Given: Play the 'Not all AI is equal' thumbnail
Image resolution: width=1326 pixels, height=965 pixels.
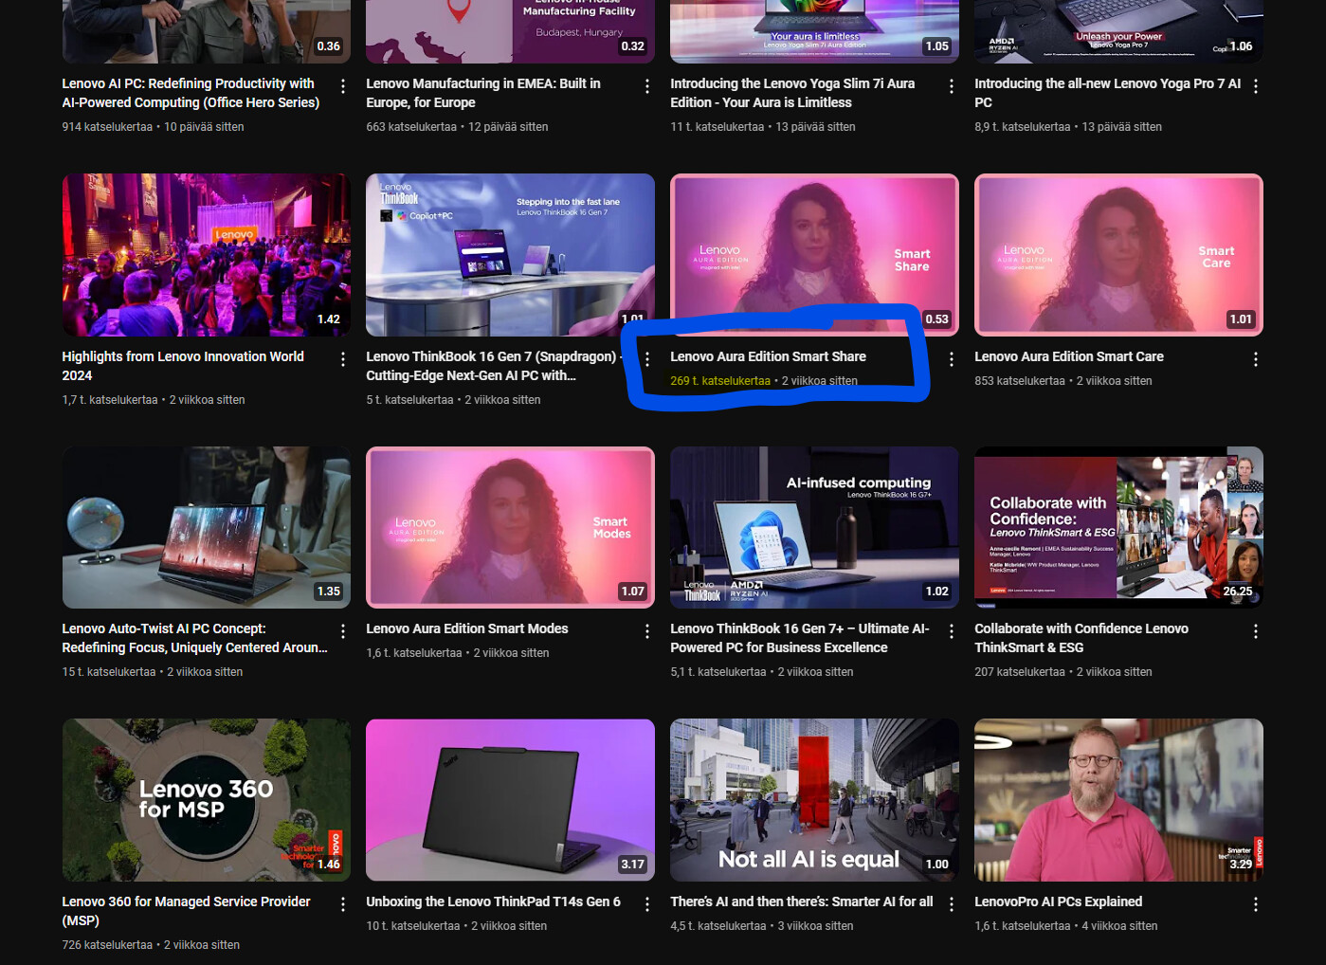Looking at the screenshot, I should [814, 800].
